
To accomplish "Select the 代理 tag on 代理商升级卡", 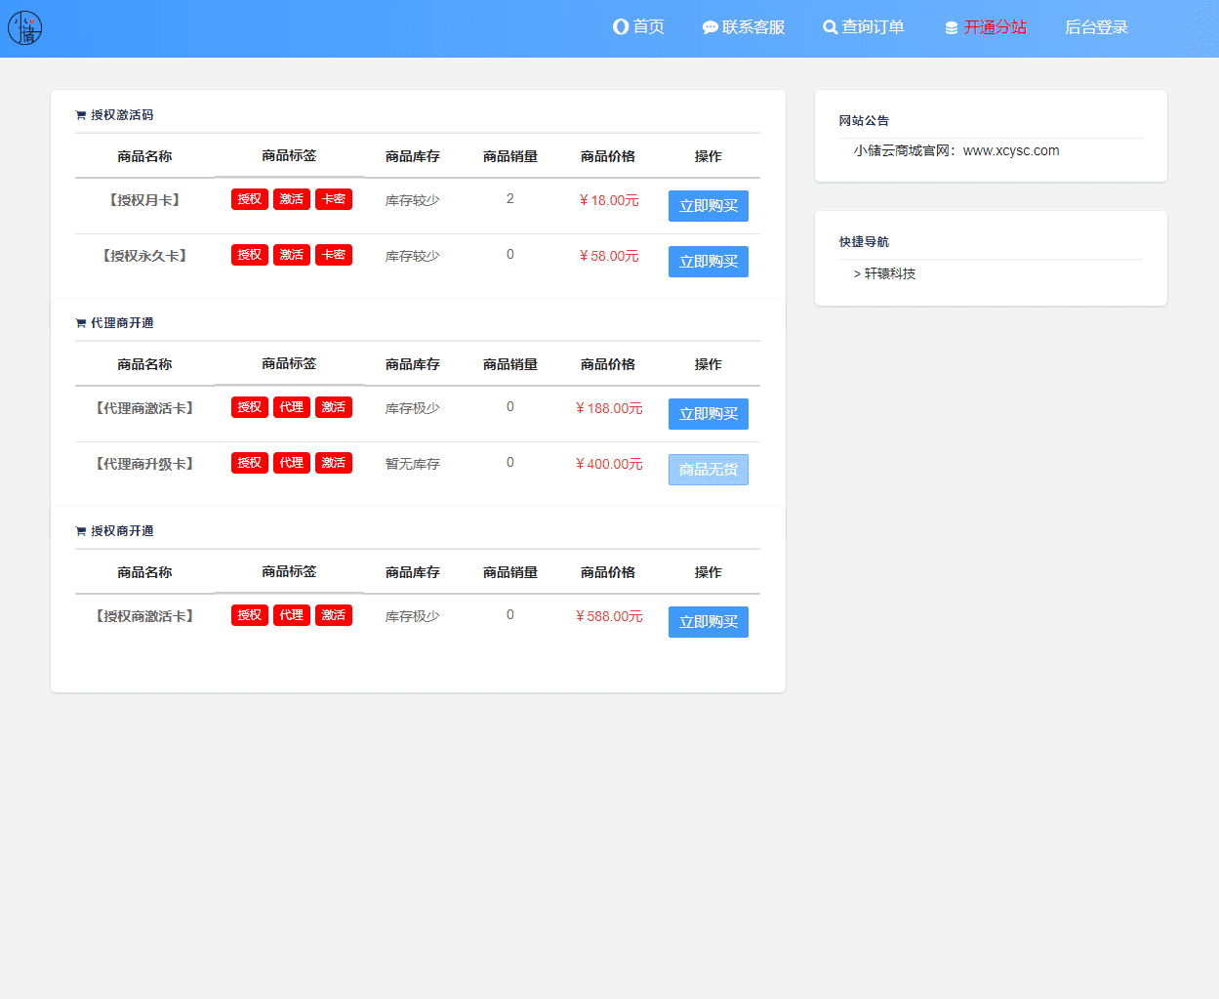I will [291, 463].
